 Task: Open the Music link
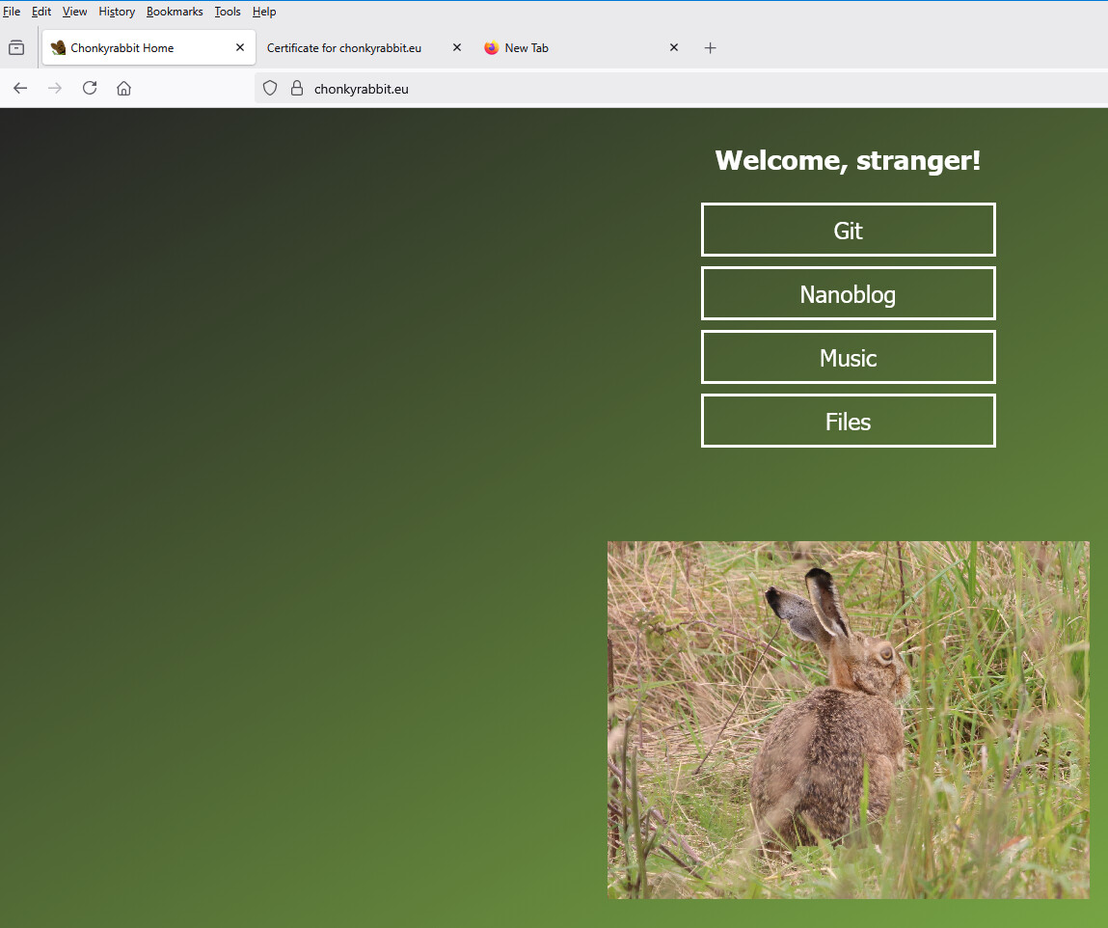point(848,358)
